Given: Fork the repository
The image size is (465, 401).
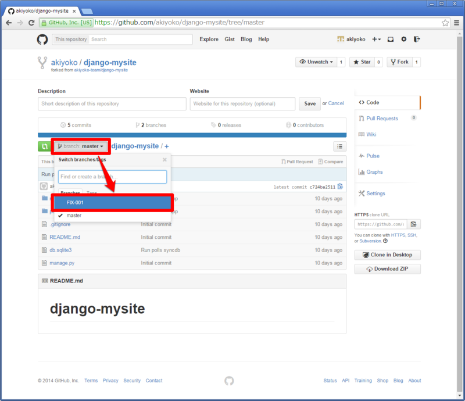Looking at the screenshot, I should pyautogui.click(x=399, y=62).
